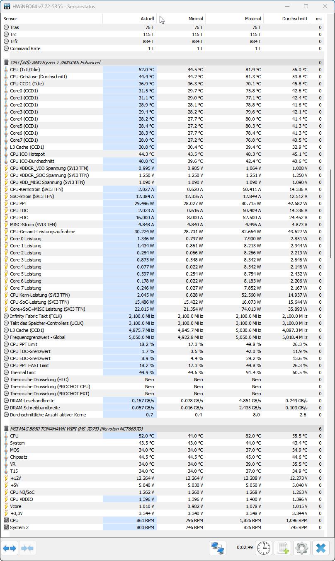Screen dimensions: 335x561
Task: Click thermometer icon beside MOS
Action: pyautogui.click(x=6, y=450)
